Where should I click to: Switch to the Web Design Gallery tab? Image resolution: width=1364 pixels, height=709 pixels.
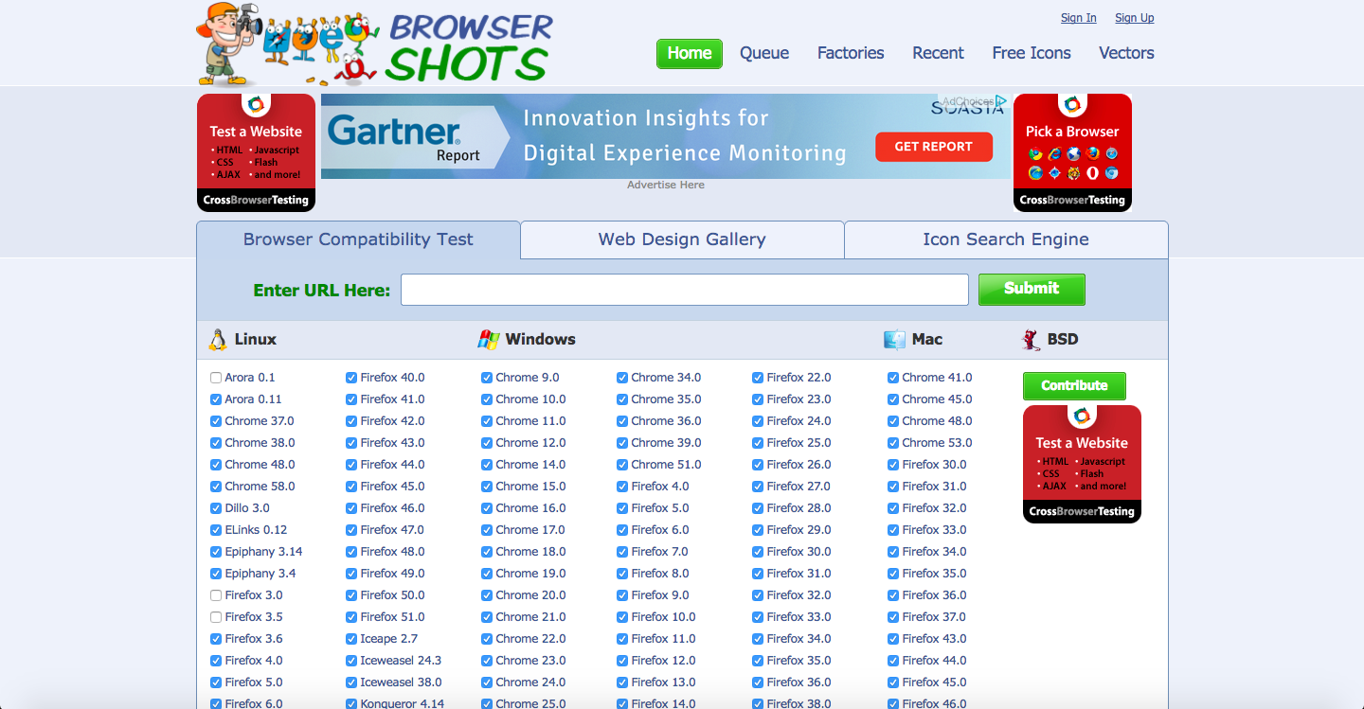(x=682, y=239)
